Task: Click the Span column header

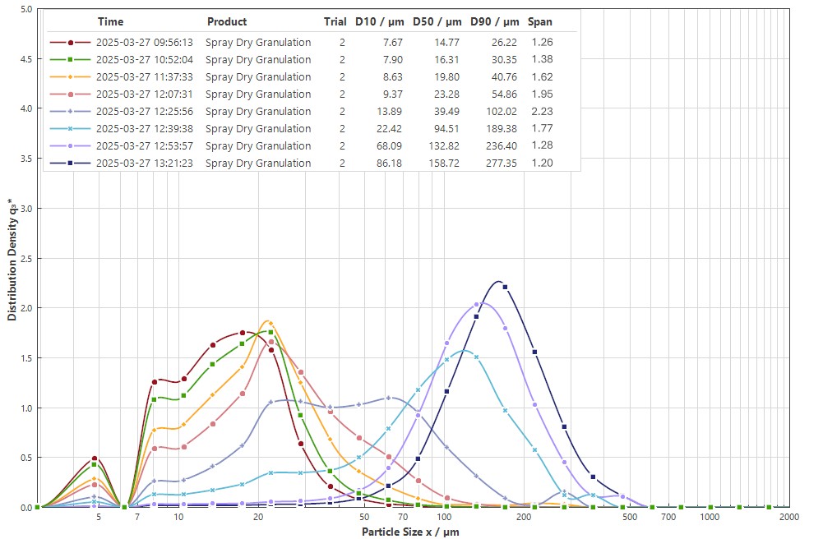Action: [x=540, y=22]
